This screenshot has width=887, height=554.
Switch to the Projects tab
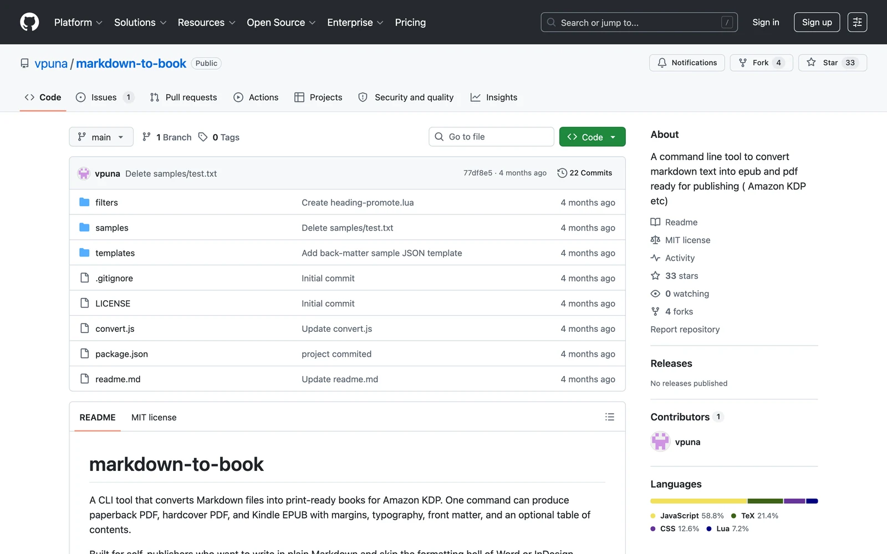pyautogui.click(x=318, y=97)
